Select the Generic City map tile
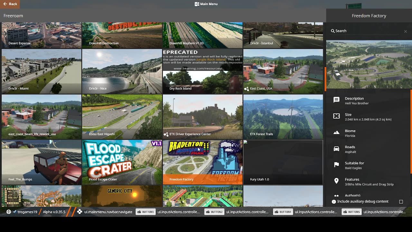 [122, 196]
